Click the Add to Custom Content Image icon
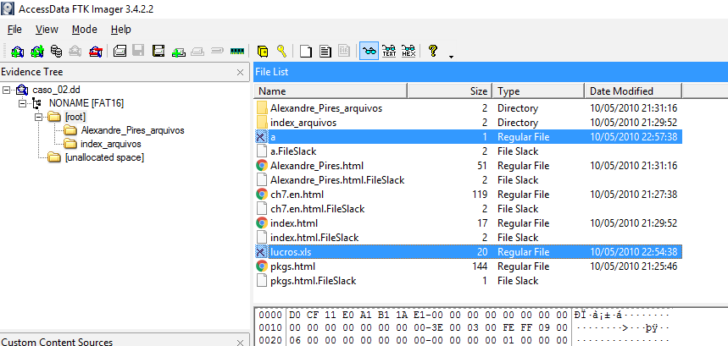The image size is (728, 346). (179, 52)
